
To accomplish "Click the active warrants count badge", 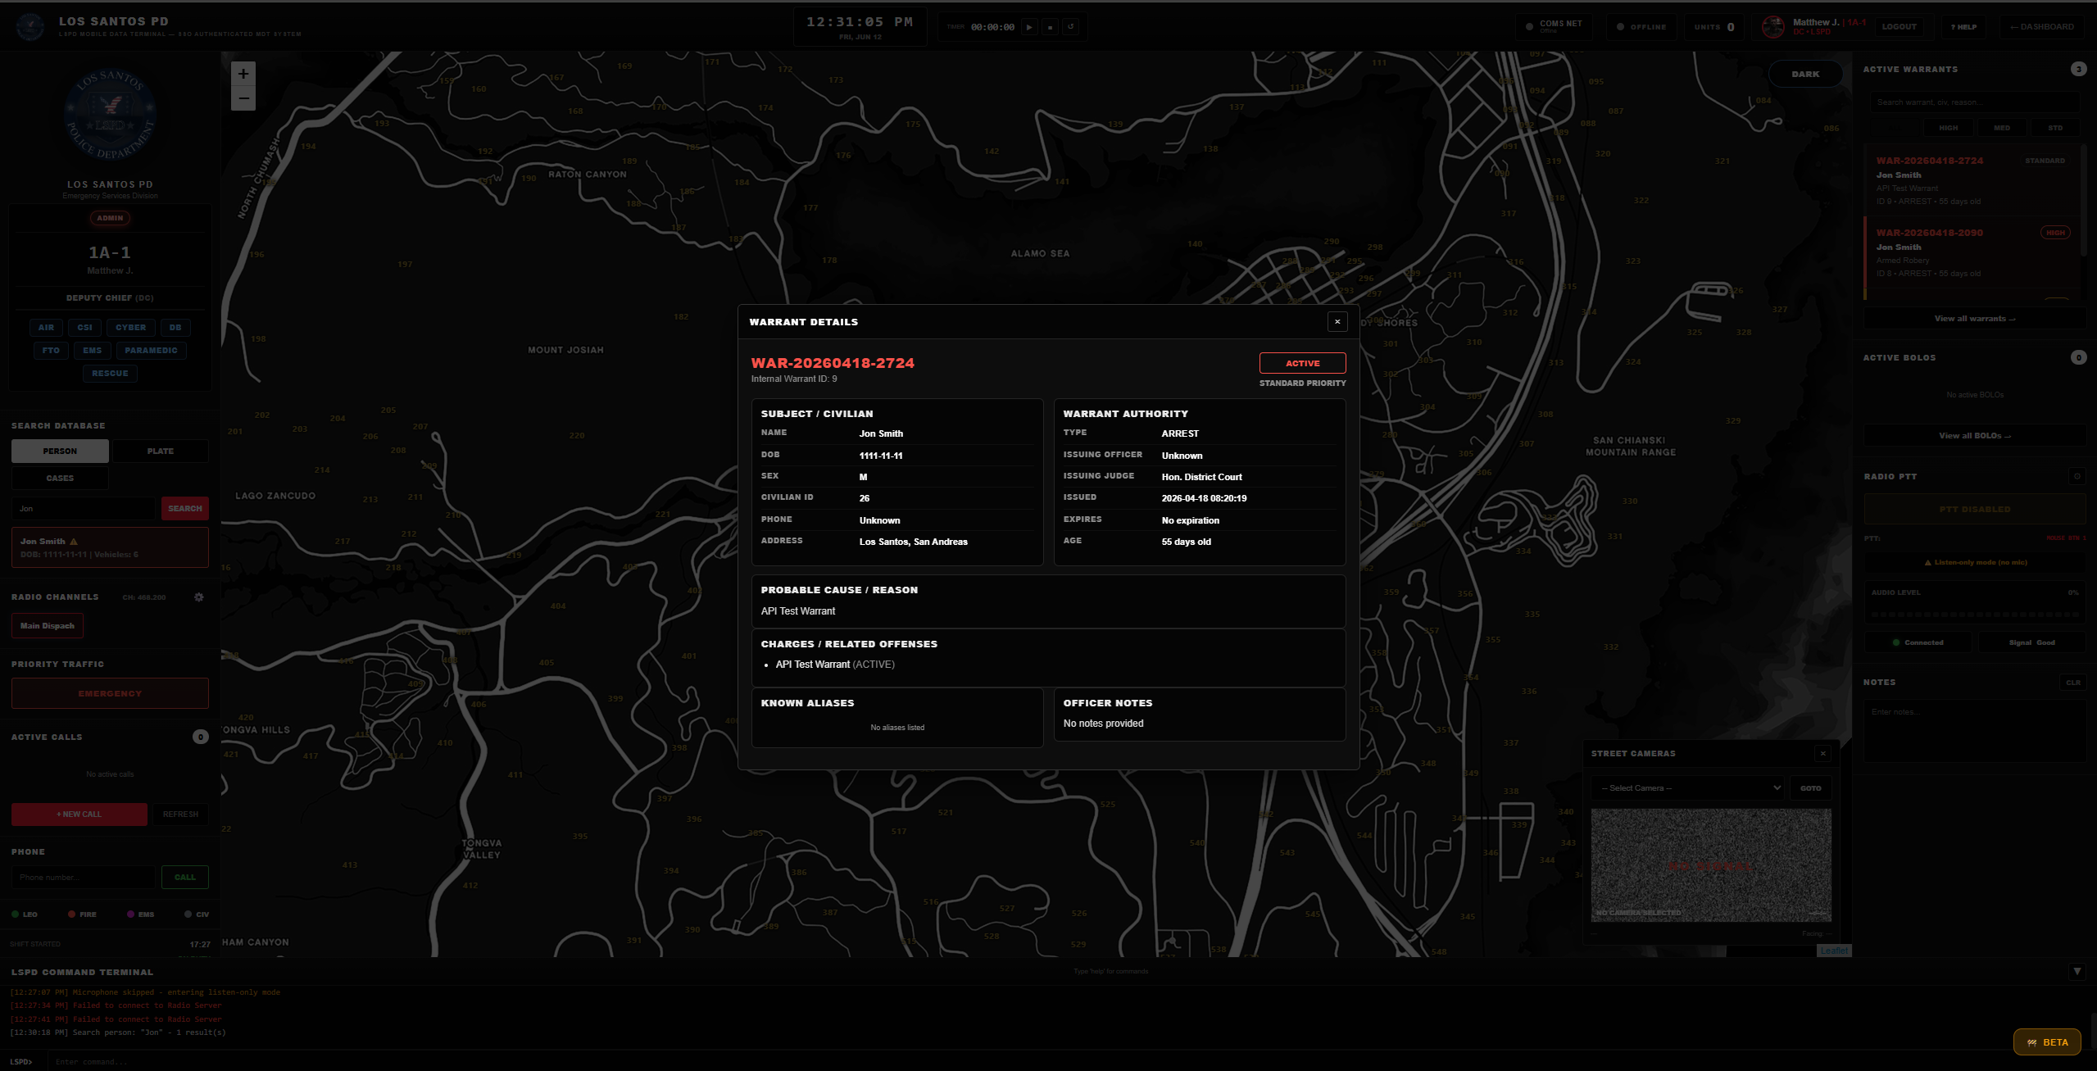I will (2078, 69).
